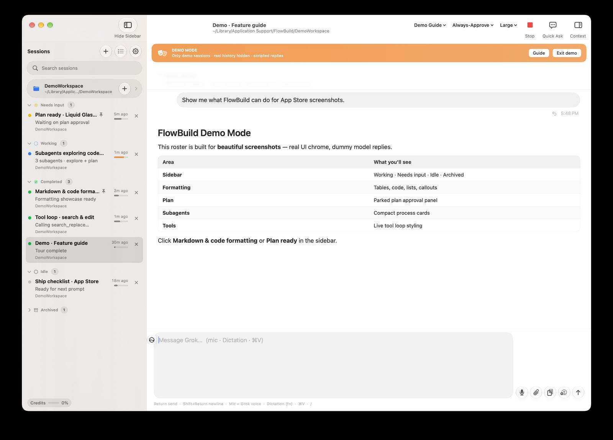Stop the running session with red Stop icon
Image resolution: width=613 pixels, height=440 pixels.
530,25
